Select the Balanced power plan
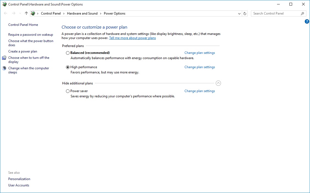This screenshot has width=310, height=193. point(68,53)
